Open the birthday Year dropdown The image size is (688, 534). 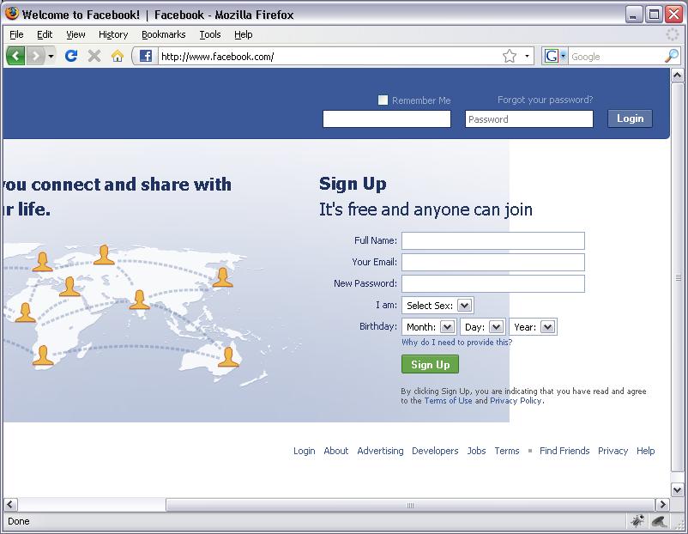pos(547,326)
